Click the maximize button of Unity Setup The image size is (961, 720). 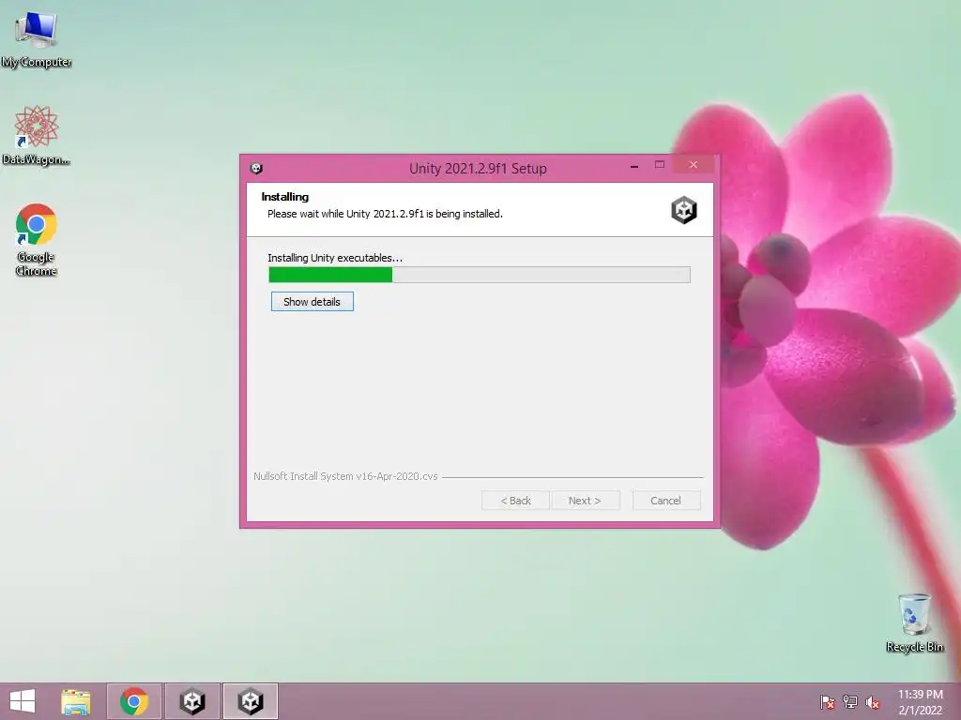click(x=660, y=165)
